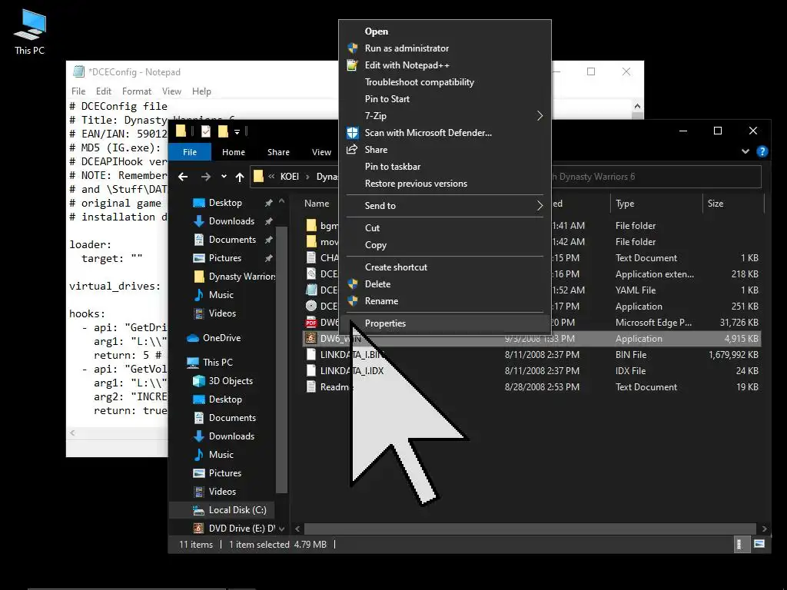Image resolution: width=787 pixels, height=590 pixels.
Task: Open Local Disk (C:) in sidebar
Action: 229,510
